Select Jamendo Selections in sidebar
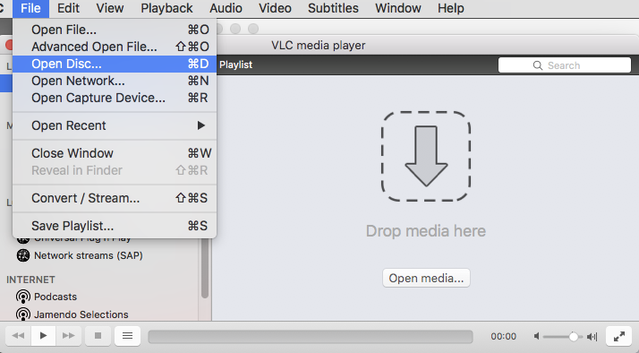This screenshot has width=639, height=353. (81, 314)
